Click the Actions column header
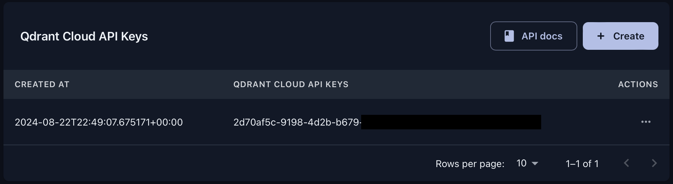Image resolution: width=673 pixels, height=184 pixels. (638, 84)
